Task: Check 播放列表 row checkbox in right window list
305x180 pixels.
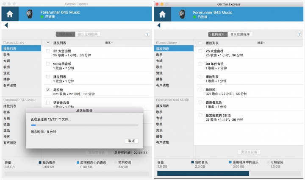Action: click(200, 77)
